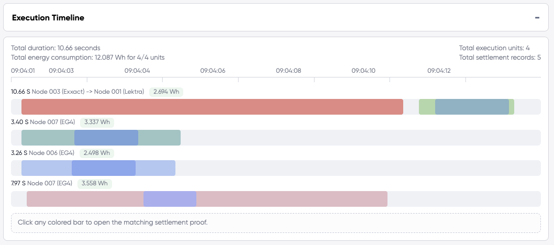Click the 2.694 Wh energy badge

[x=166, y=92]
